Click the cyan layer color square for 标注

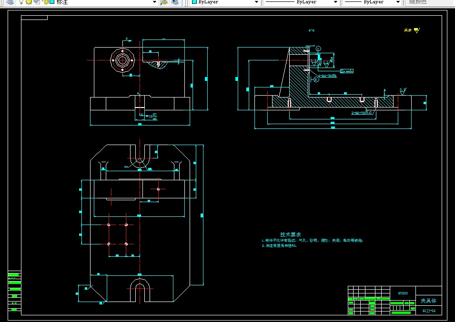click(x=52, y=2)
